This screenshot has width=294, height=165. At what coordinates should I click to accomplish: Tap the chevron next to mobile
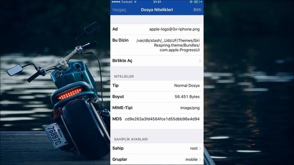pos(200,159)
